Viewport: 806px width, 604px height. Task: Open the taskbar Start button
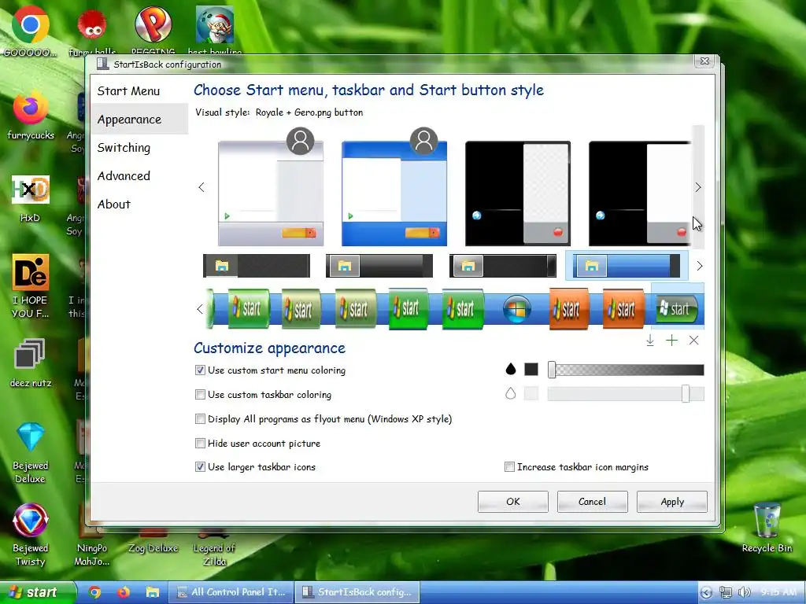pos(37,592)
